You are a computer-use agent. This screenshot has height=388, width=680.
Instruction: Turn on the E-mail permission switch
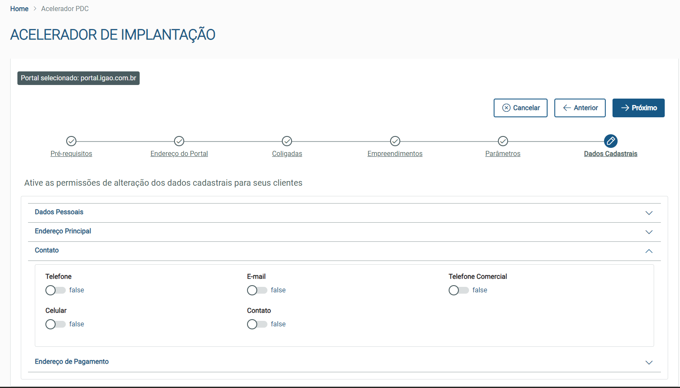point(257,290)
